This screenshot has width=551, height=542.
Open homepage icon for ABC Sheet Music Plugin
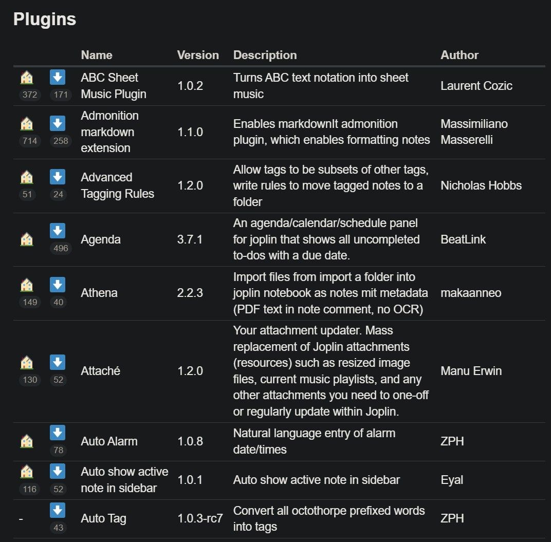tap(27, 78)
